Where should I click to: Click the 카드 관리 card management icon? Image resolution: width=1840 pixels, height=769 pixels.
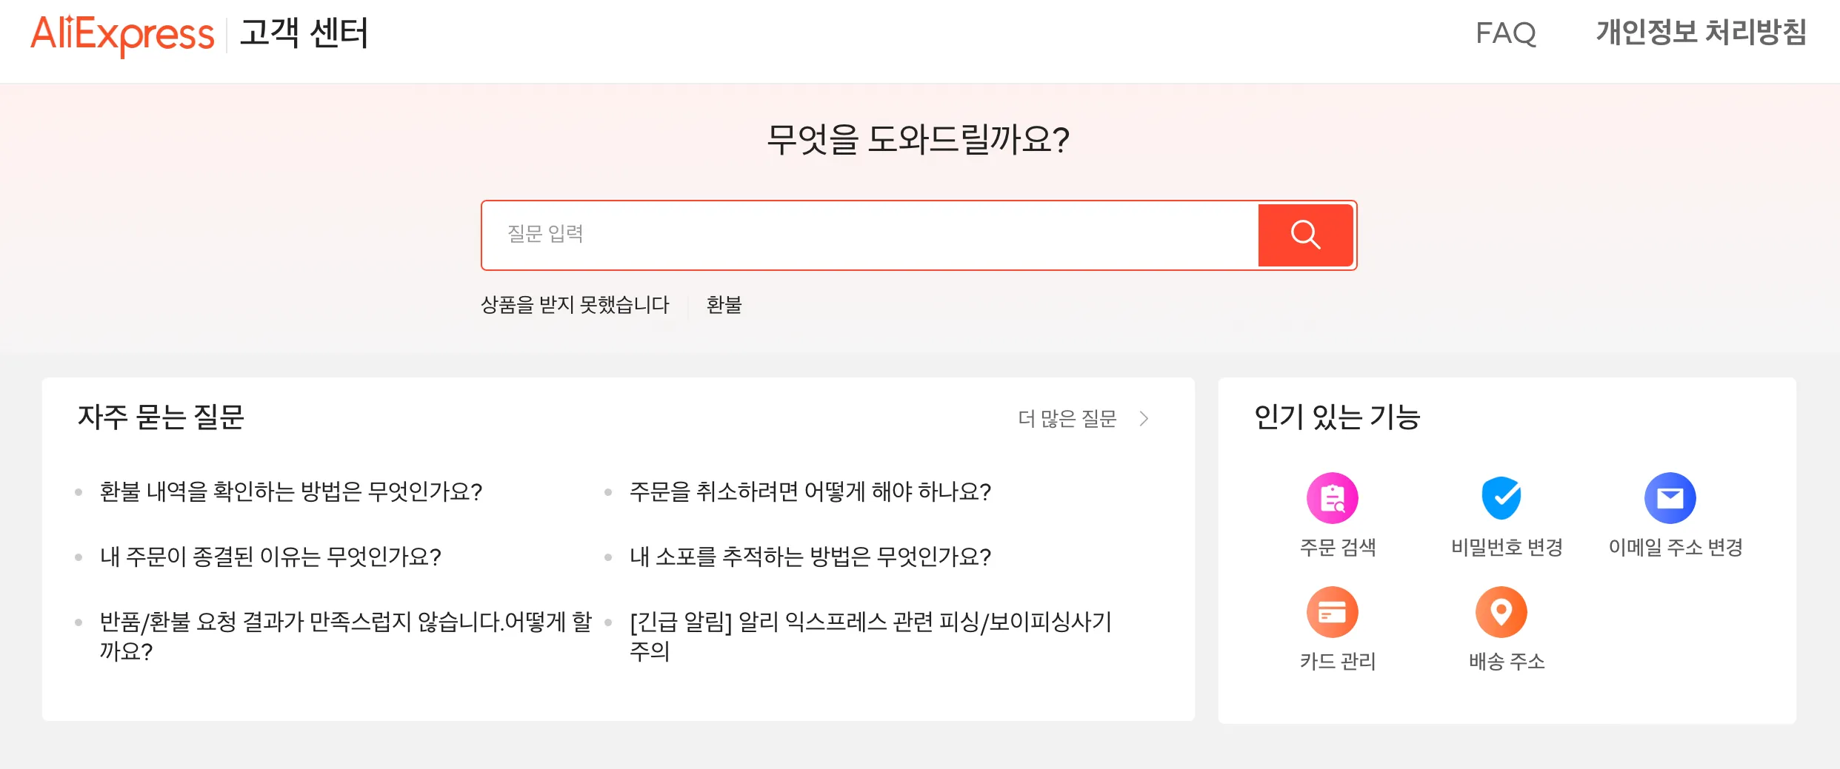pos(1333,612)
